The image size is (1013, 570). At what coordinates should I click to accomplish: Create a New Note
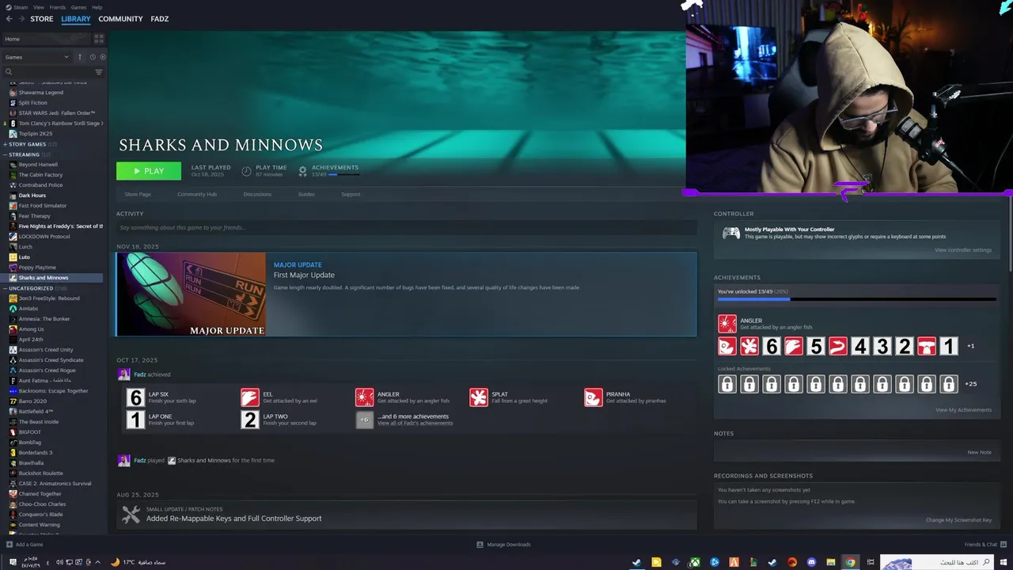[x=979, y=453]
